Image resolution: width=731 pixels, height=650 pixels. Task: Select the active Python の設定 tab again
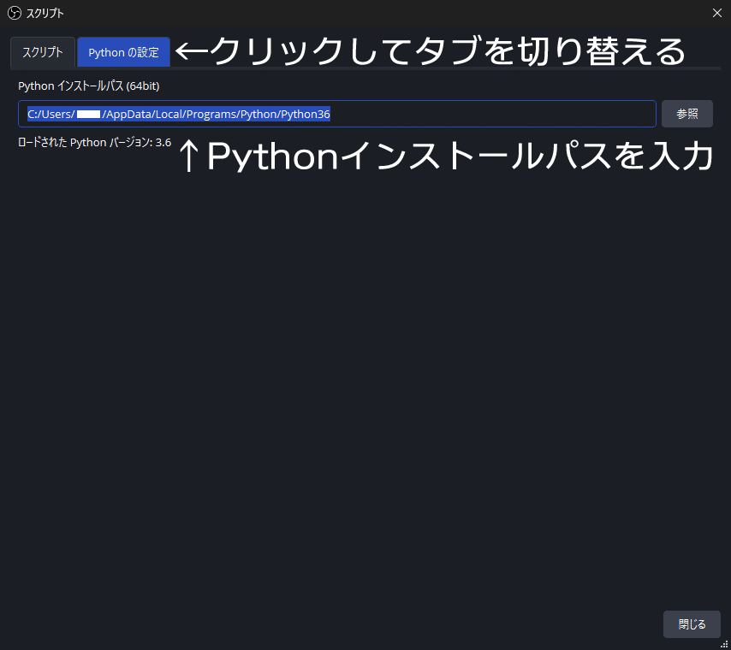click(123, 51)
